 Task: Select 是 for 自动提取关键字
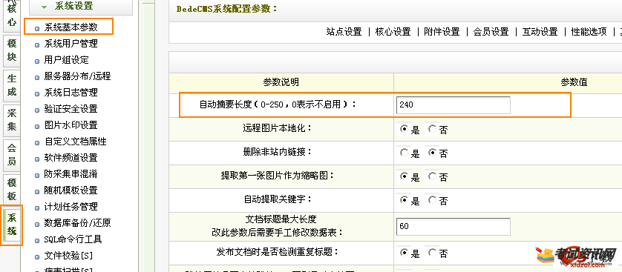click(x=405, y=200)
